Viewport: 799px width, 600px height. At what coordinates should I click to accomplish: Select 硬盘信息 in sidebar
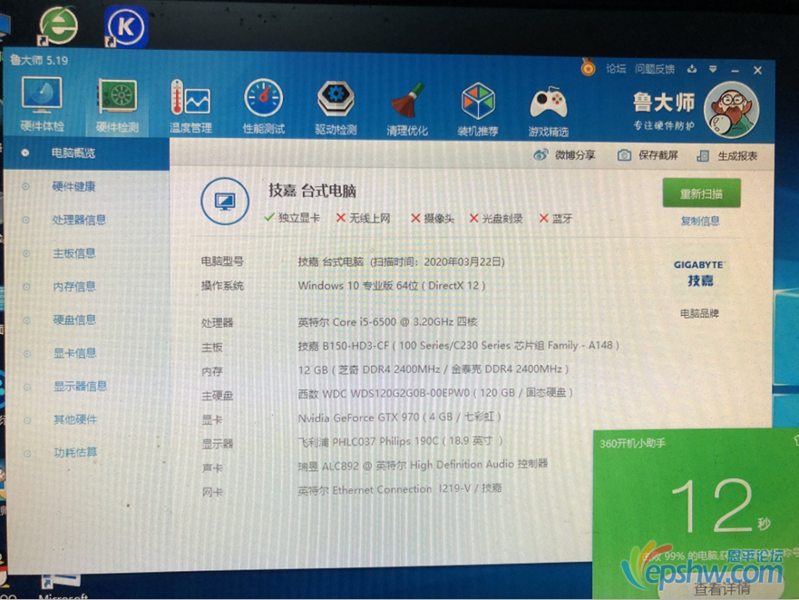tap(74, 320)
